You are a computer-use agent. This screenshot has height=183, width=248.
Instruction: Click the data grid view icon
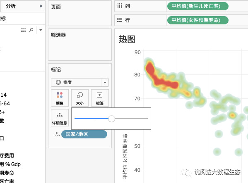24,30
